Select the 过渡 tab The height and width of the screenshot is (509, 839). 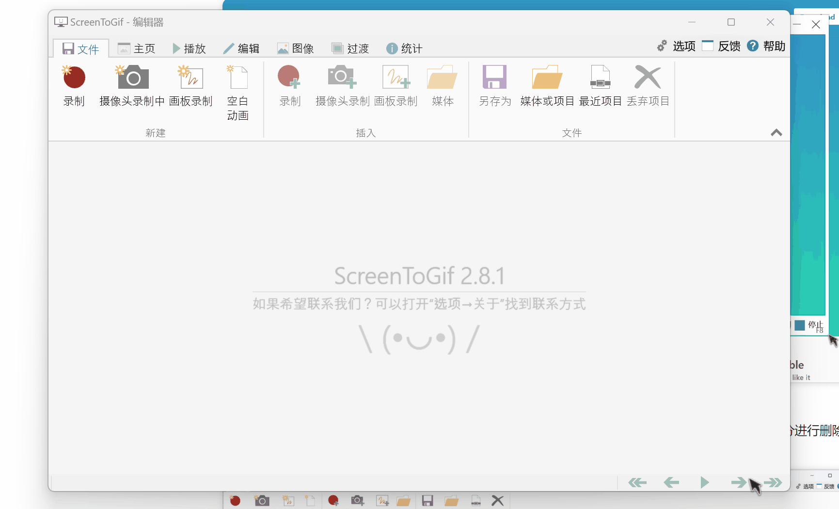tap(350, 48)
